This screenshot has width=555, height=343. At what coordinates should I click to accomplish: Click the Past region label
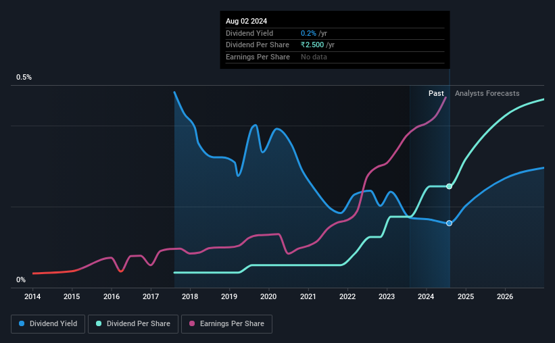point(436,93)
